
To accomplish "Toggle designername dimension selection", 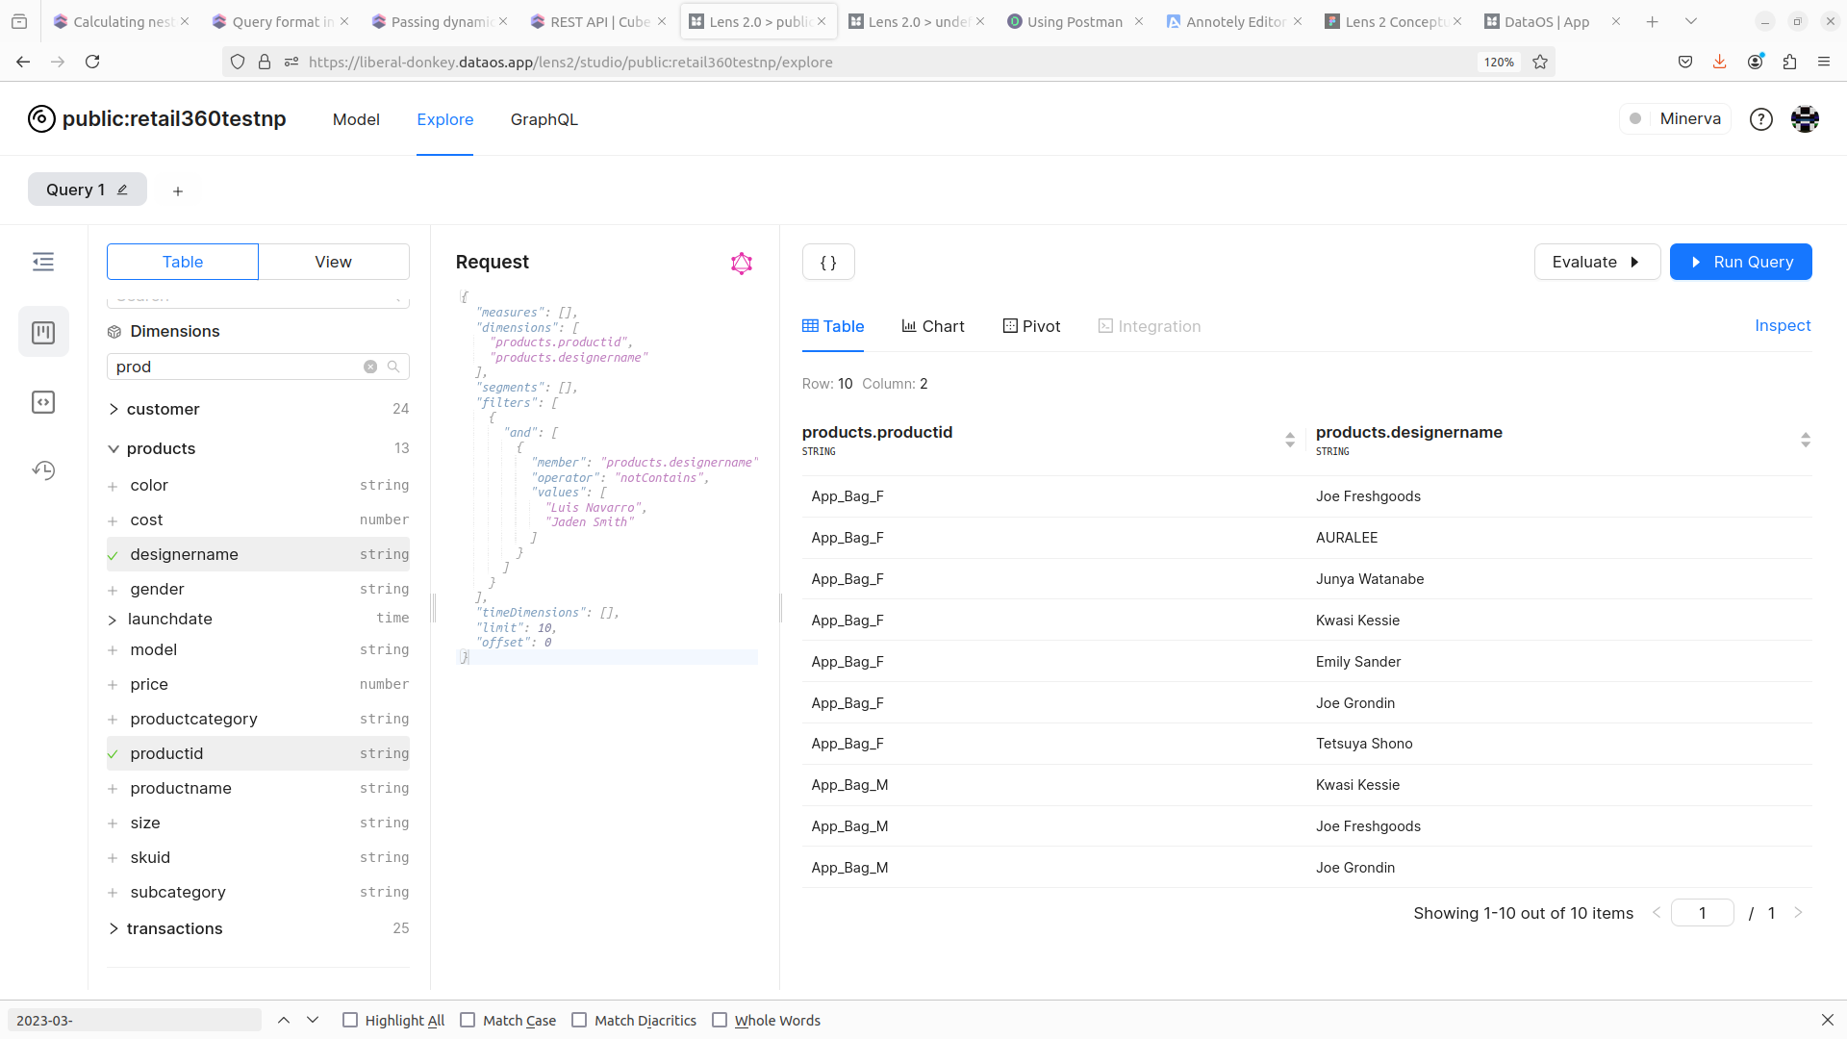I will click(113, 553).
